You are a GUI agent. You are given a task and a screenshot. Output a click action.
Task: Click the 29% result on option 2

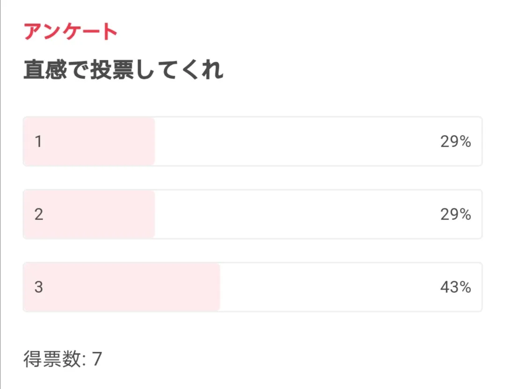(455, 214)
